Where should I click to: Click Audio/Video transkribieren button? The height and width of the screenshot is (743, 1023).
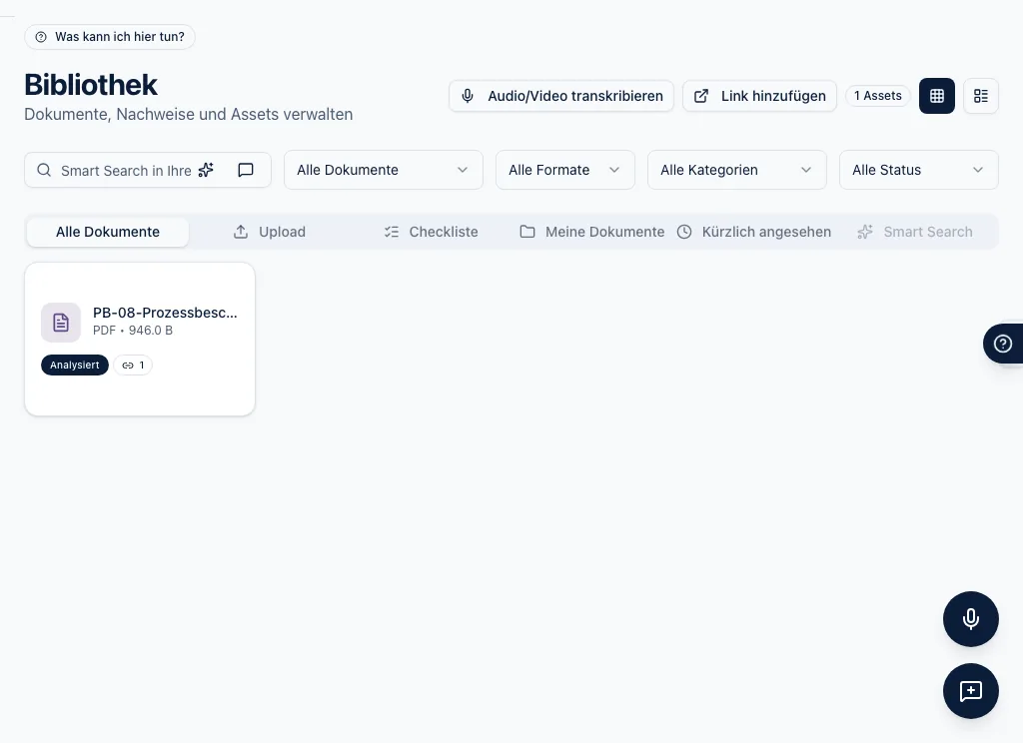coord(561,96)
